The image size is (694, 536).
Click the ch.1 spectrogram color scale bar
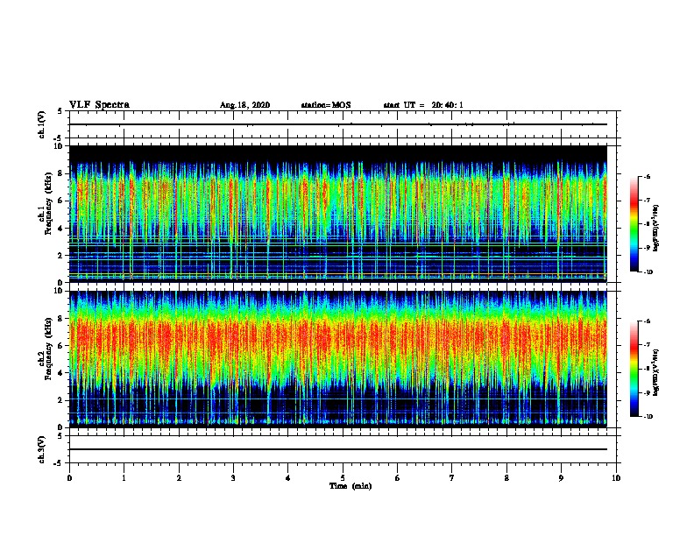click(634, 224)
